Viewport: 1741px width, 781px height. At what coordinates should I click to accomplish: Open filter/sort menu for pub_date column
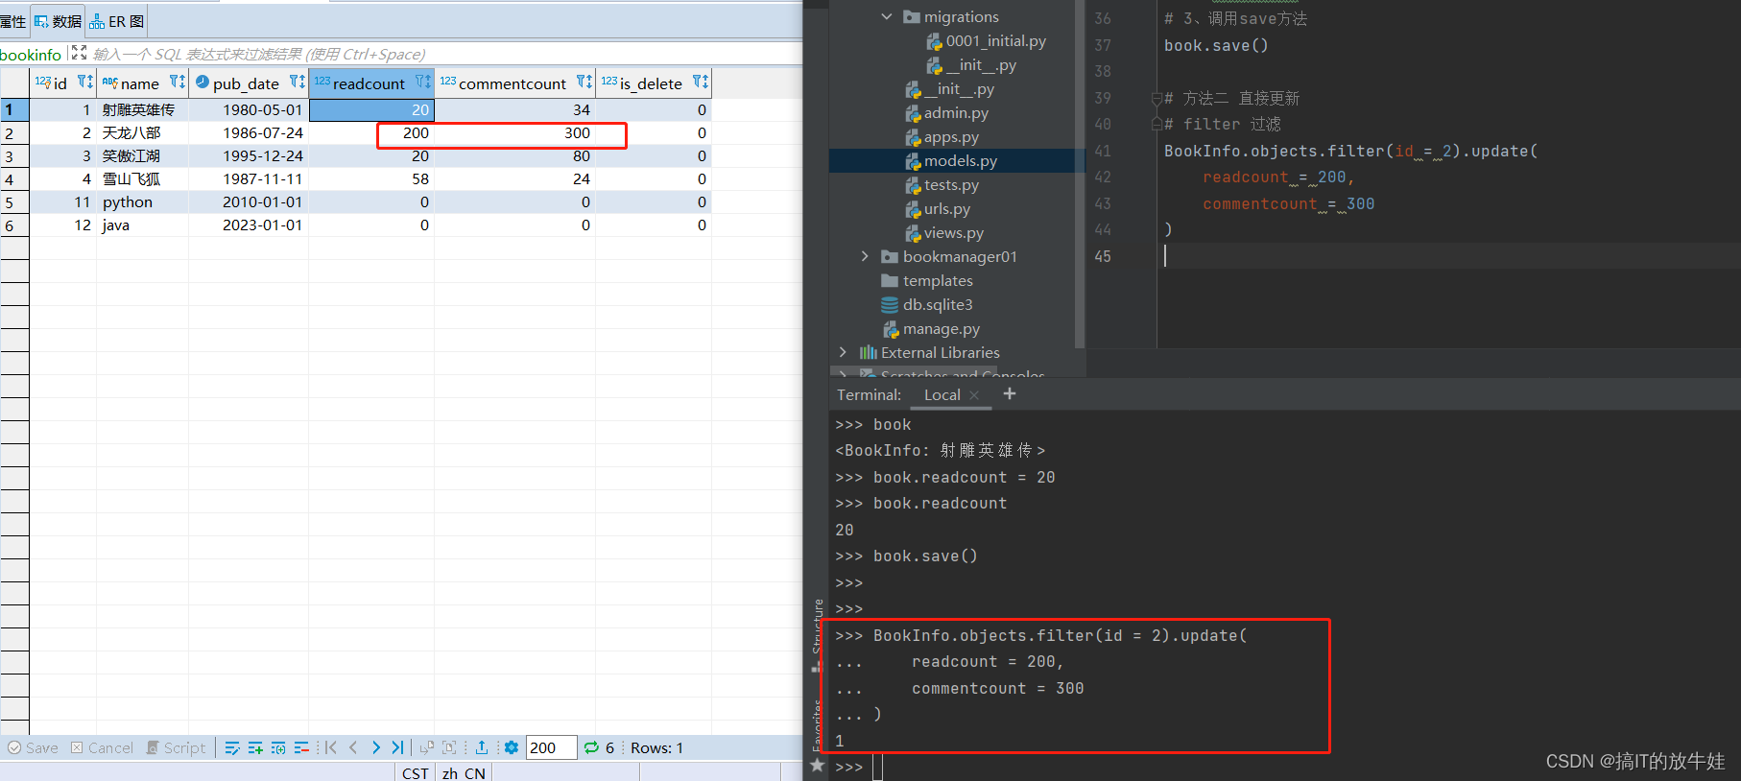297,82
